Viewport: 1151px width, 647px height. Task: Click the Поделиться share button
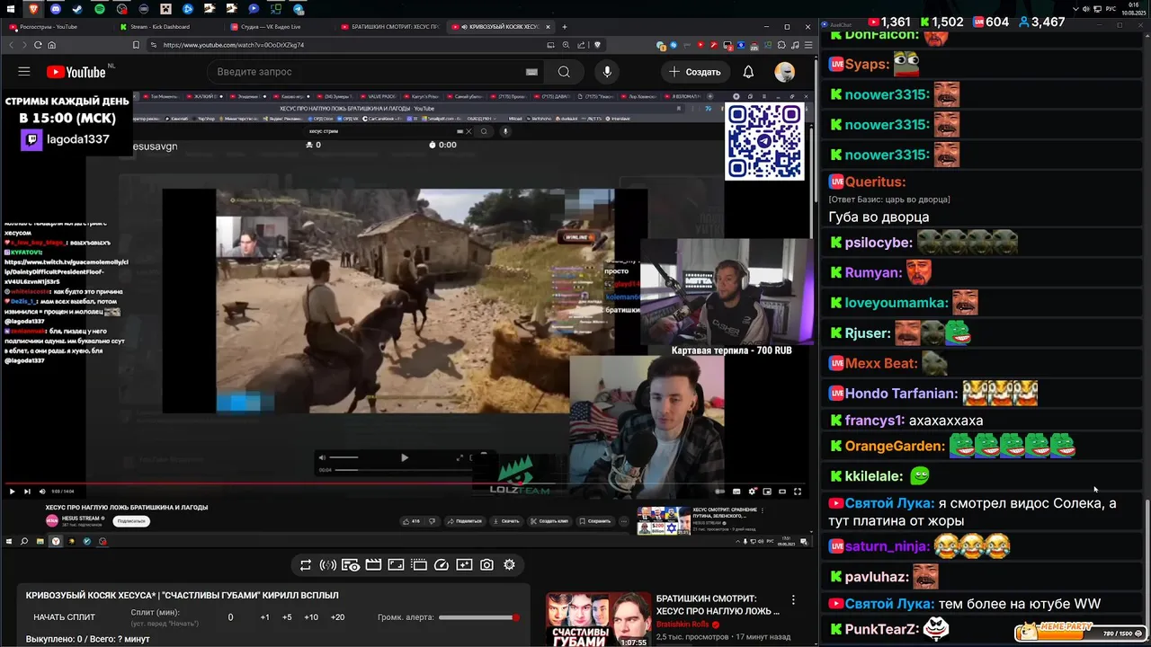tap(464, 521)
